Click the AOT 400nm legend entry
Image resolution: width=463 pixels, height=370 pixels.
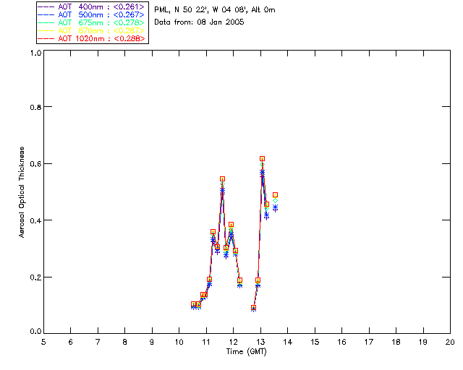pyautogui.click(x=92, y=7)
